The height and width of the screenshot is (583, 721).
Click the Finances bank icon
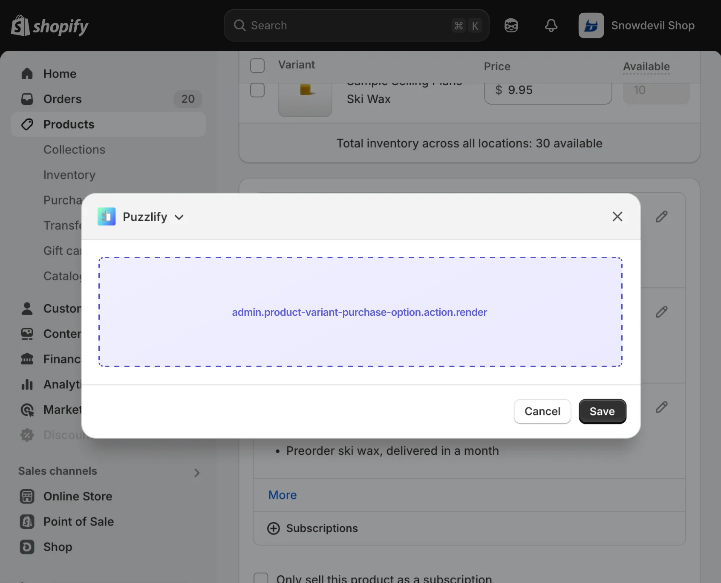pos(27,359)
